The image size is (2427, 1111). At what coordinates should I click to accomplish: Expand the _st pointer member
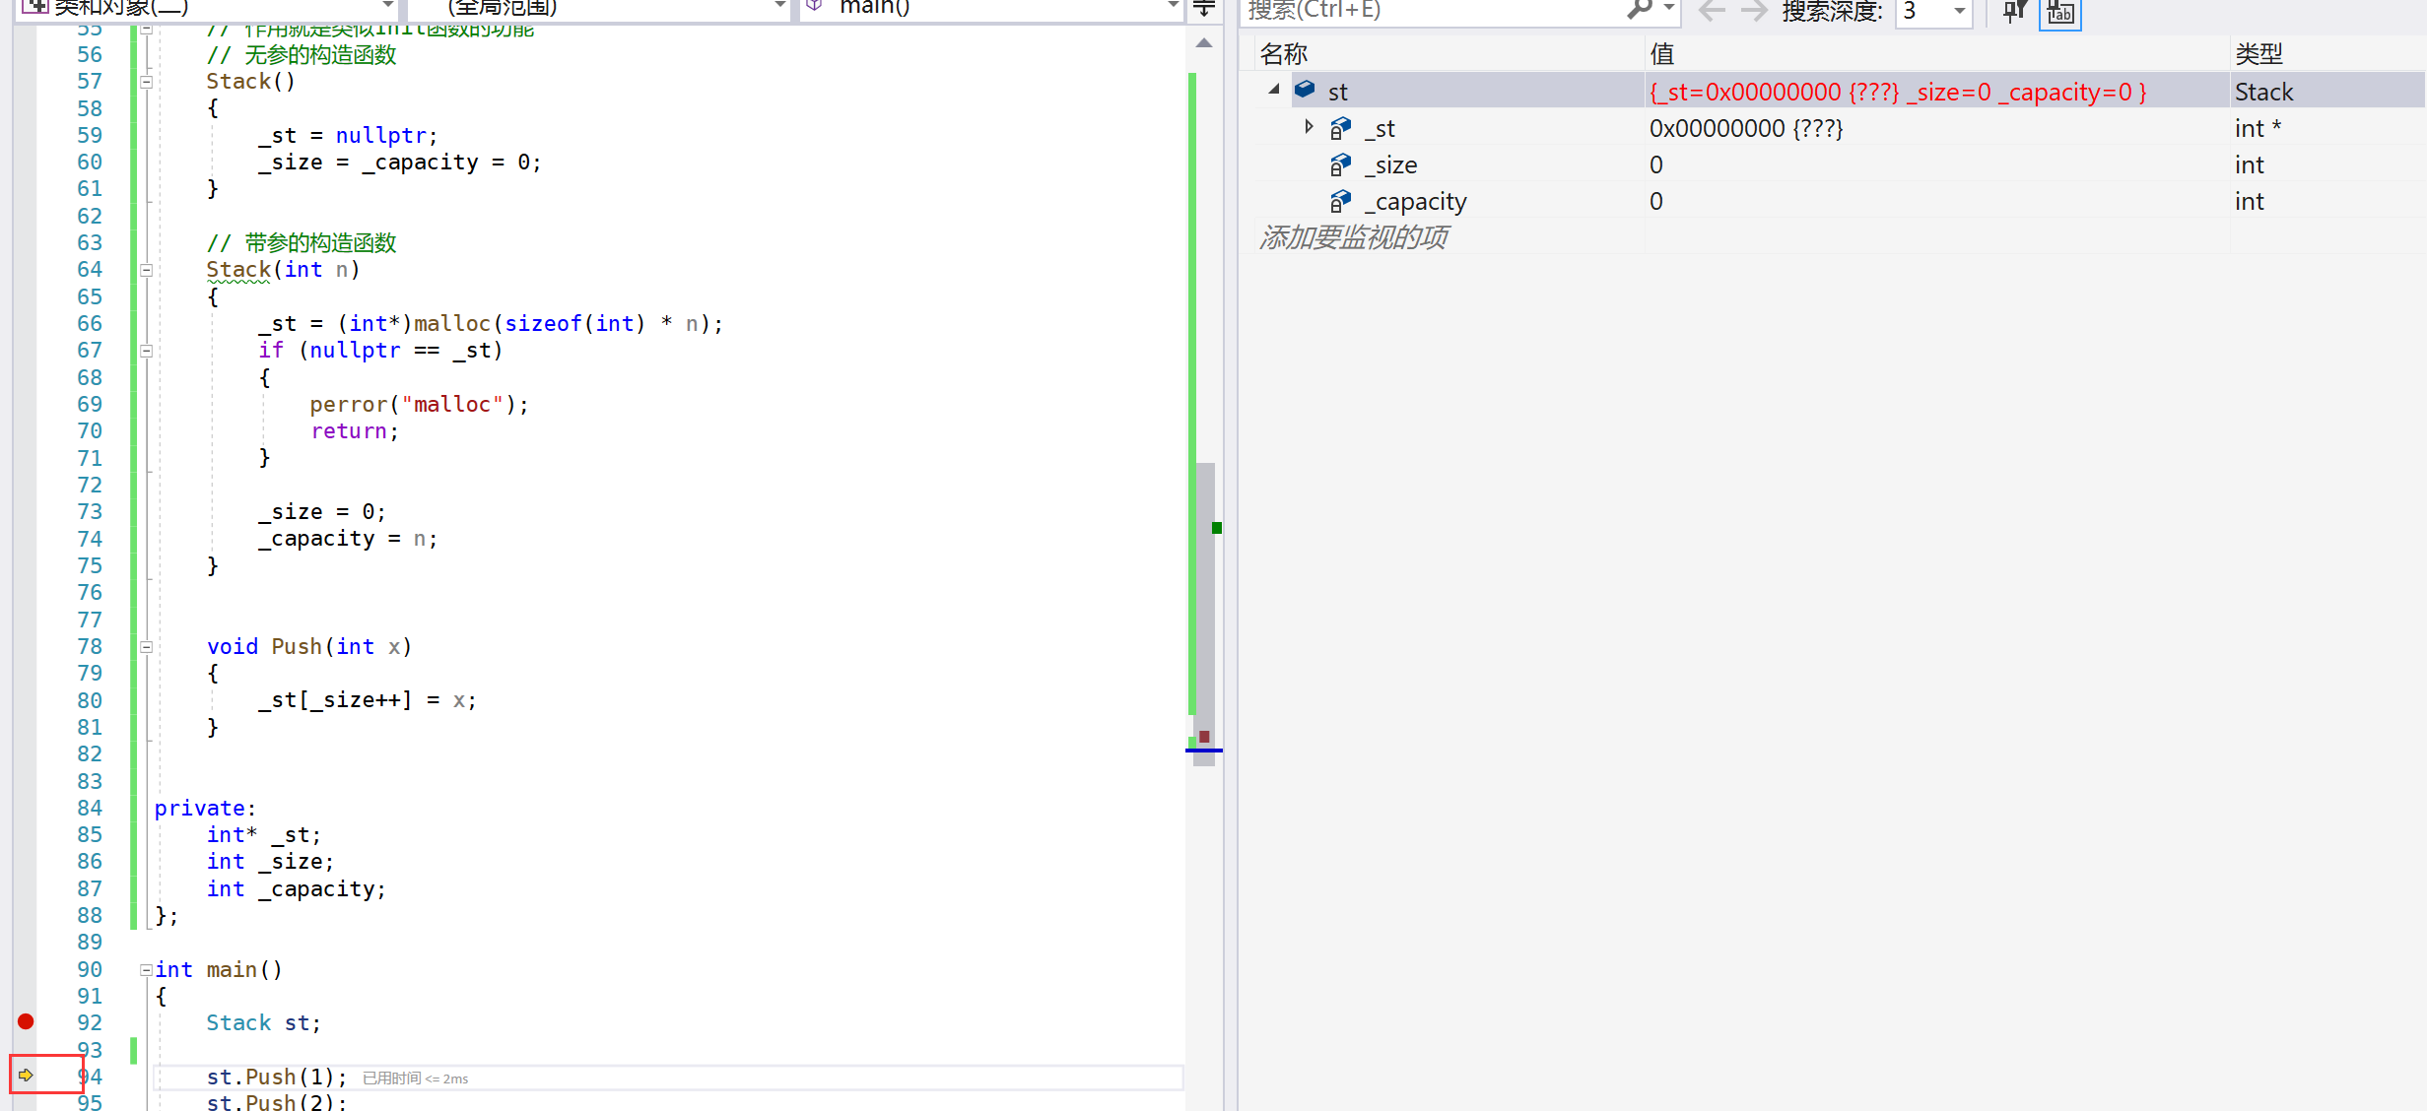pyautogui.click(x=1309, y=127)
